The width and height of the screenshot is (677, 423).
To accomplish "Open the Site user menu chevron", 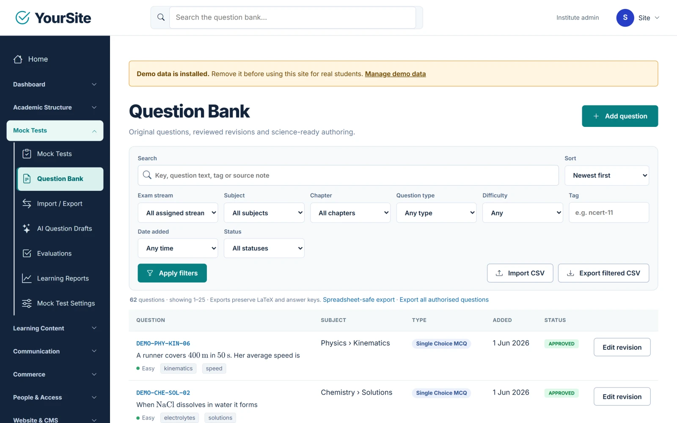I will [657, 18].
